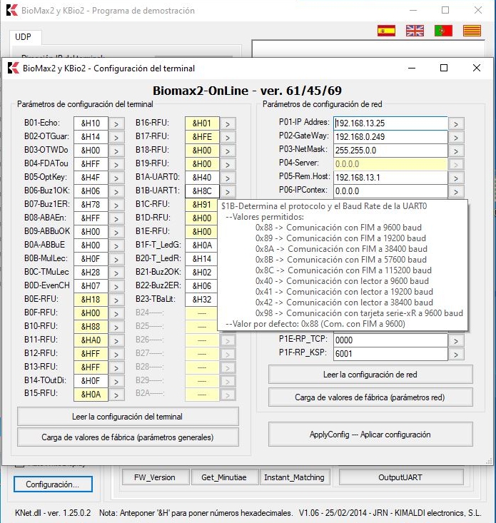Focus the P01-IP Addres input field
The width and height of the screenshot is (496, 523).
[x=390, y=123]
